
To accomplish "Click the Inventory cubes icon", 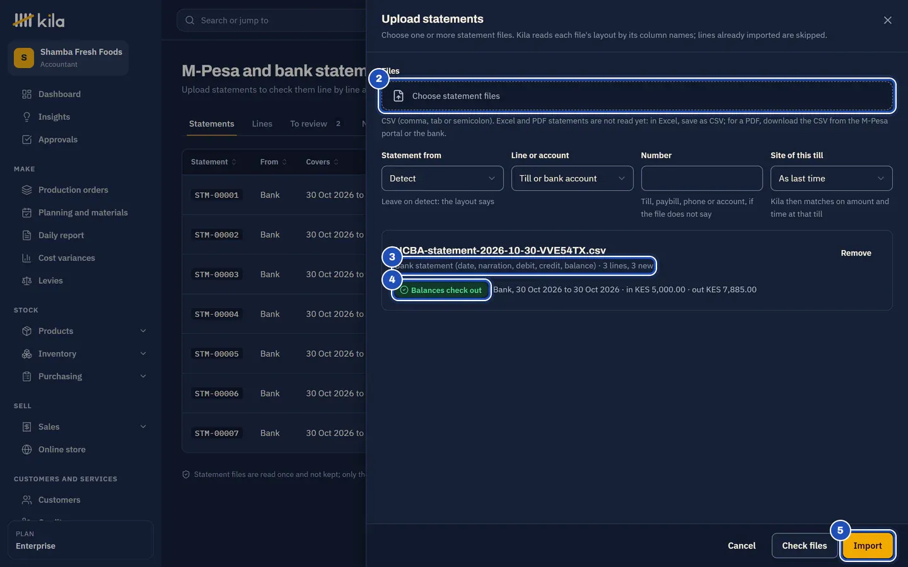I will 26,353.
